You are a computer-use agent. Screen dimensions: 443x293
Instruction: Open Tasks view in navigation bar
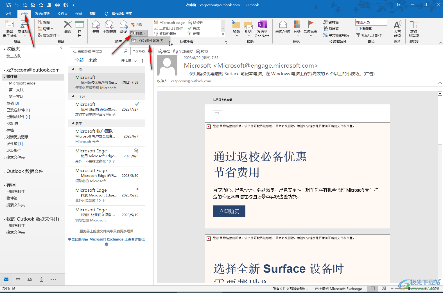pyautogui.click(x=41, y=280)
